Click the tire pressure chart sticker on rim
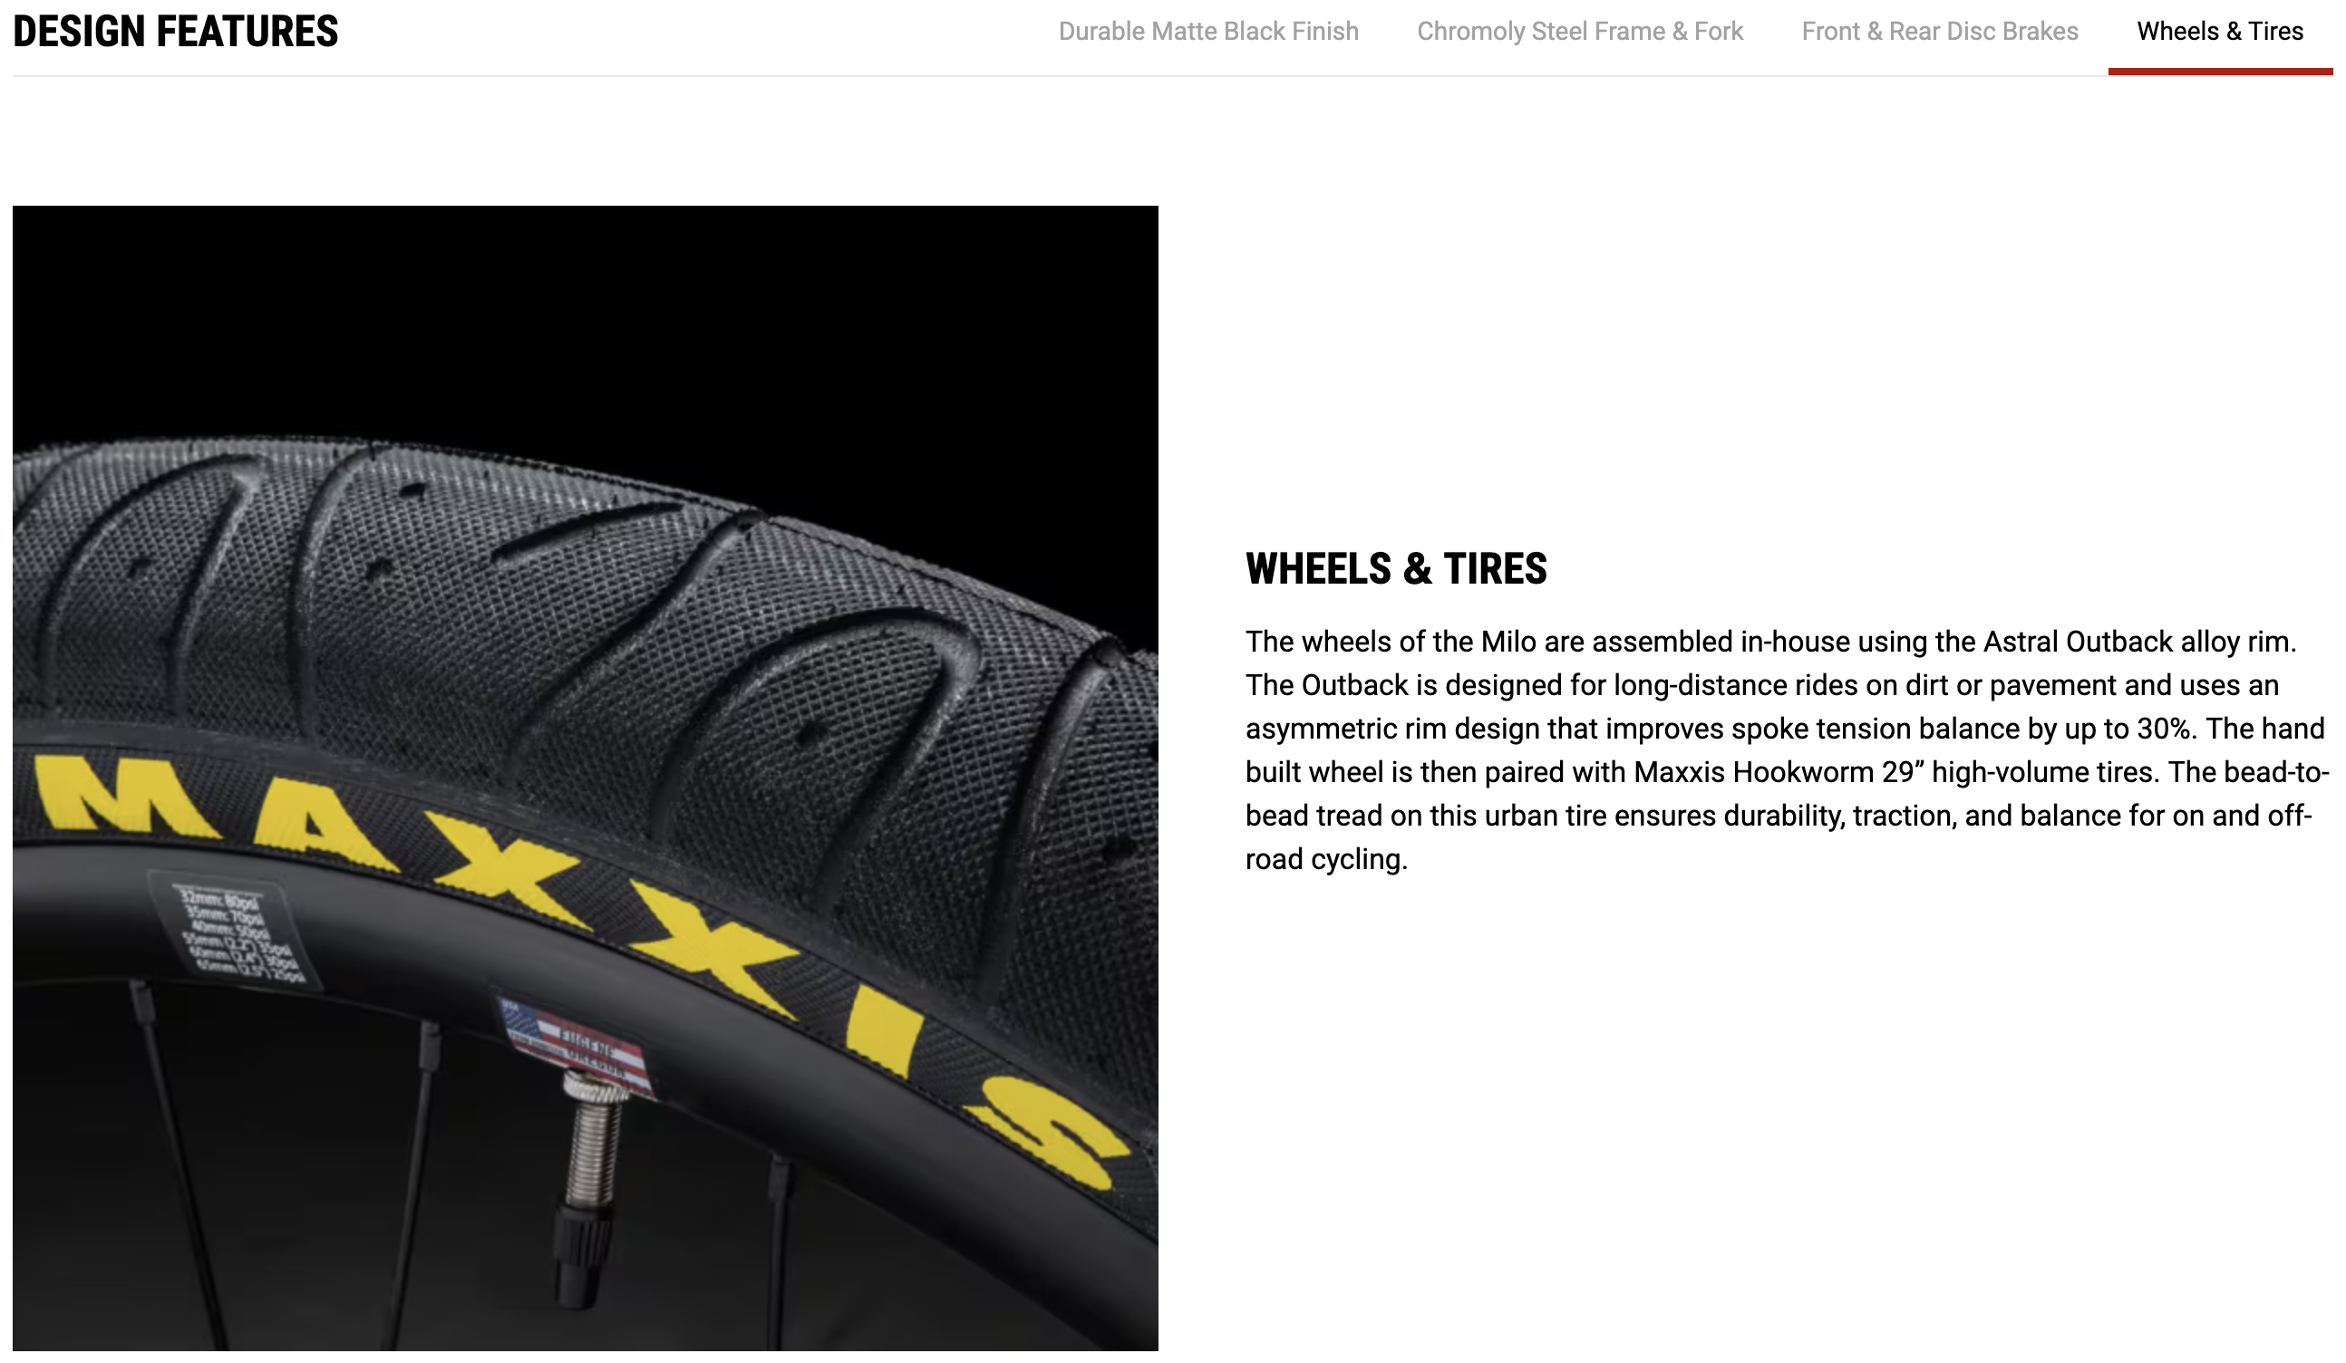 [238, 929]
